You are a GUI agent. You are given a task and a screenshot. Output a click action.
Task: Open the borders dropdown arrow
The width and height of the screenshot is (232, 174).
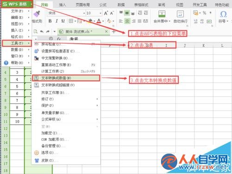click(x=75, y=21)
